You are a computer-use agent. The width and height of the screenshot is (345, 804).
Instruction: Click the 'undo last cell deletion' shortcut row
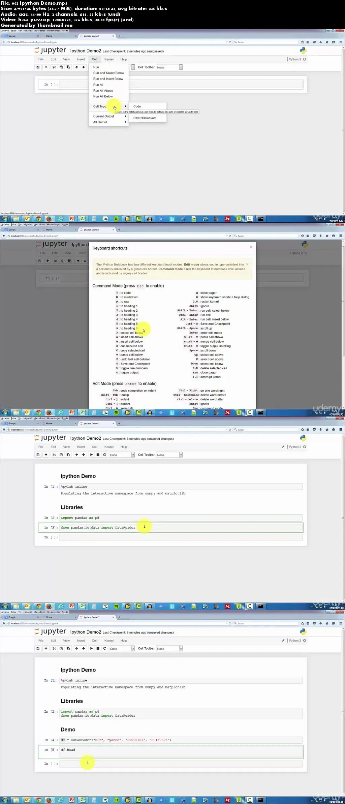133,359
